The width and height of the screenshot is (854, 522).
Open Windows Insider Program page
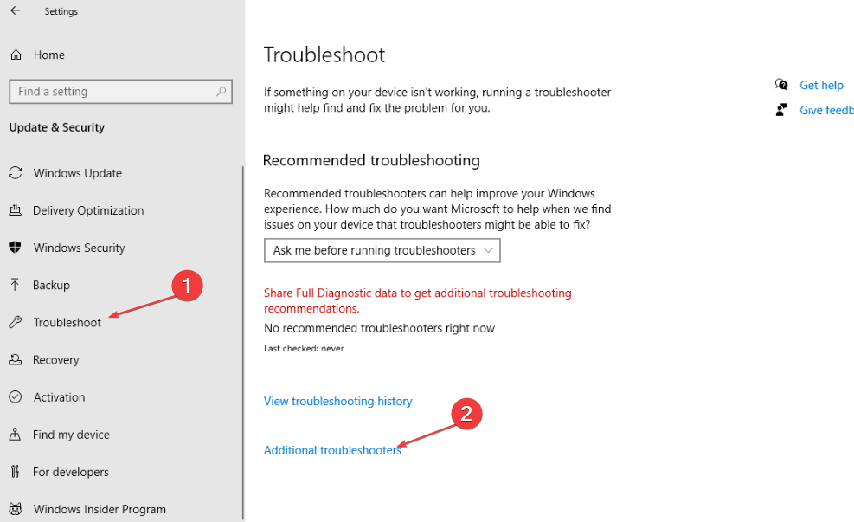100,510
